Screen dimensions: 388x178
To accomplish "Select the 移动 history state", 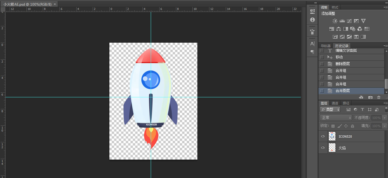I will (x=339, y=57).
